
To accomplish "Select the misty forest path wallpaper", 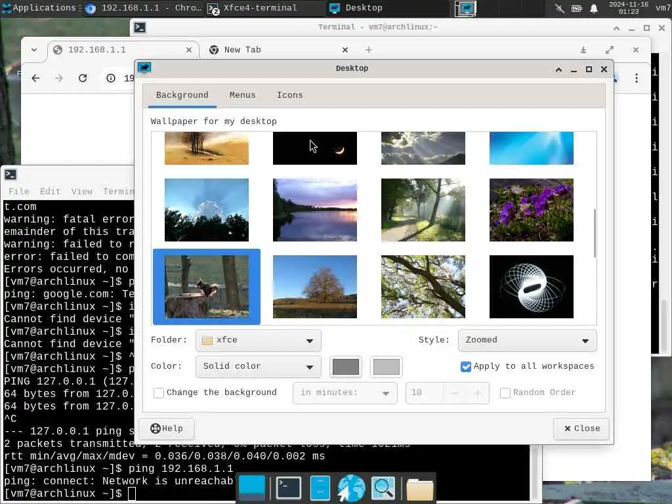I will point(423,210).
